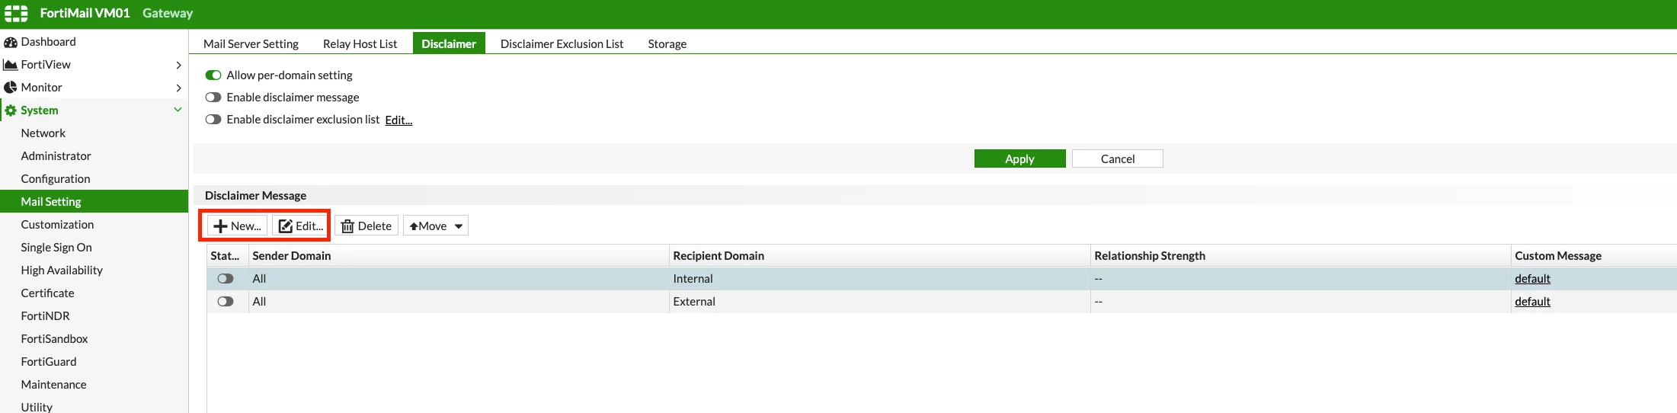Switch to Relay Host List tab
The image size is (1677, 413).
click(360, 43)
